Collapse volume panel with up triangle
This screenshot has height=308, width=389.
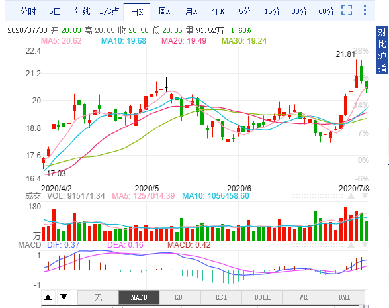pos(351,196)
